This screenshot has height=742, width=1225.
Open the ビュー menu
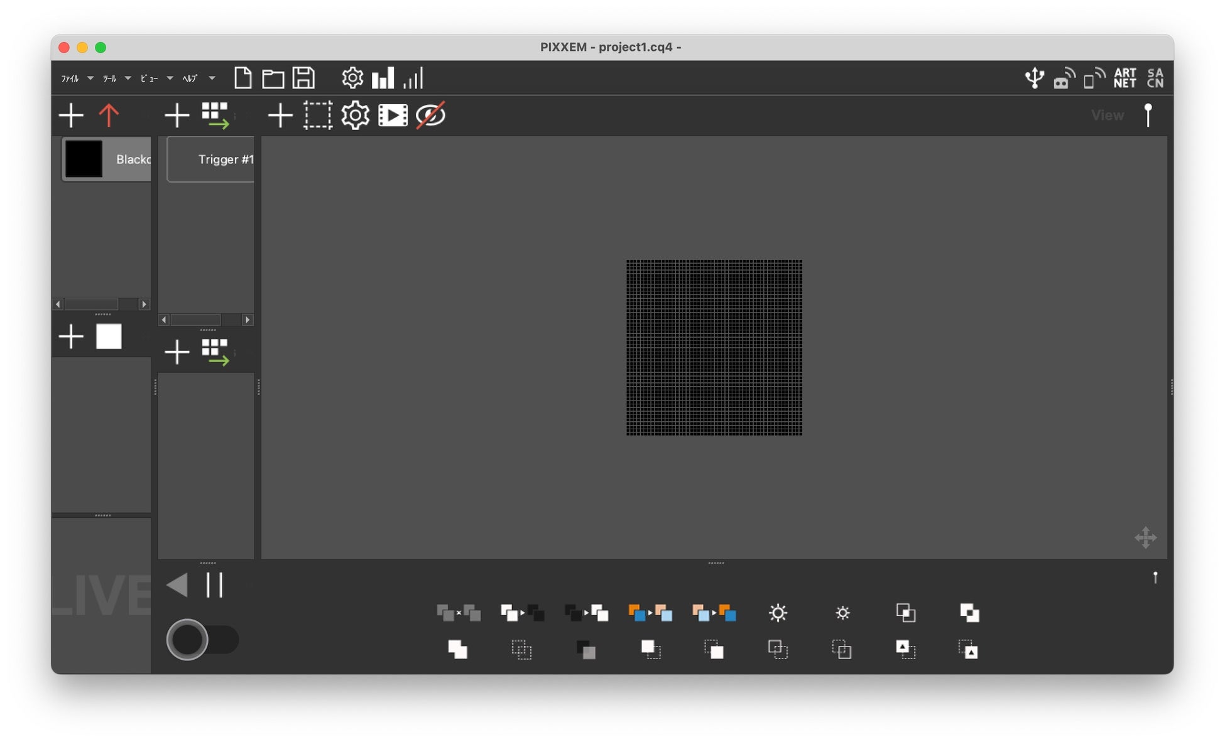point(148,78)
